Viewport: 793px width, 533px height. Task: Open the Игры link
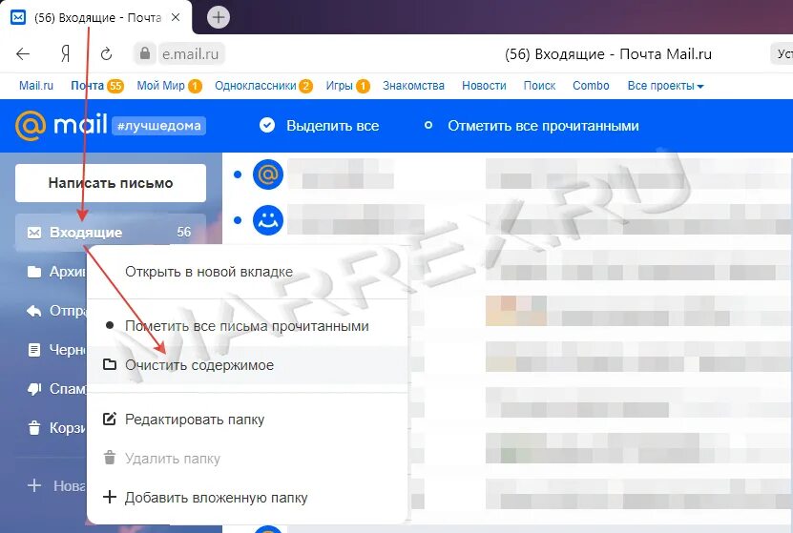click(x=339, y=86)
